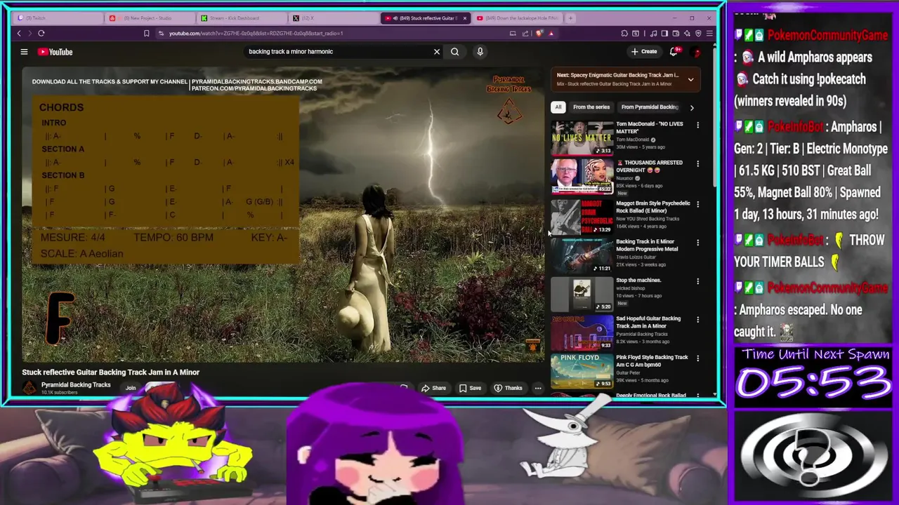Open THOUSANDS ARRESTED OVERNIGHT thumbnail
The width and height of the screenshot is (899, 505).
582,177
